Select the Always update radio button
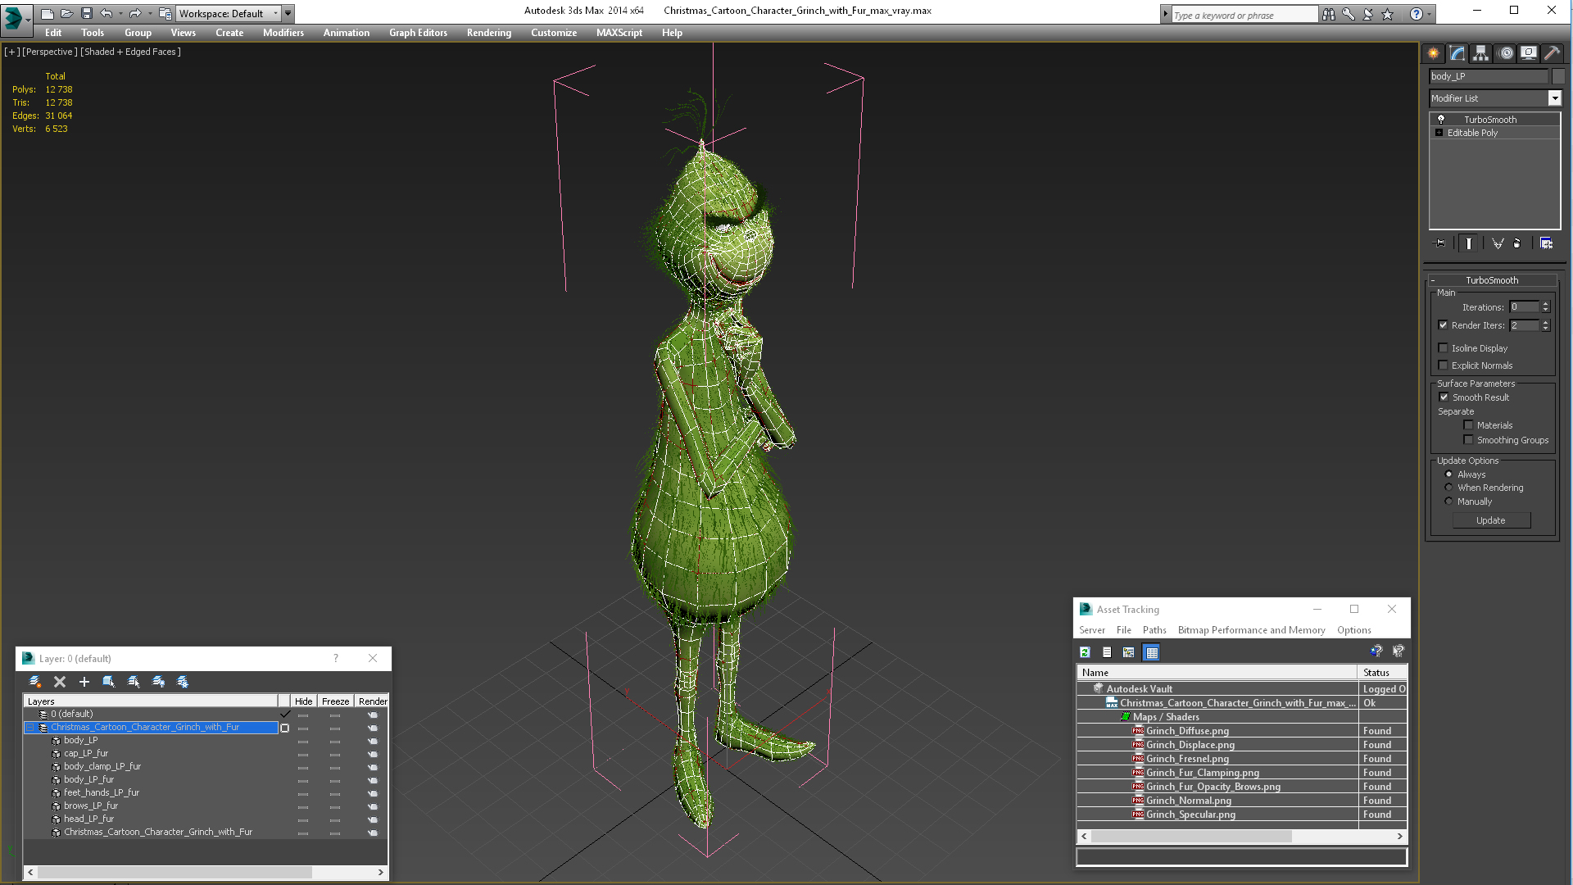Image resolution: width=1573 pixels, height=885 pixels. [1448, 474]
